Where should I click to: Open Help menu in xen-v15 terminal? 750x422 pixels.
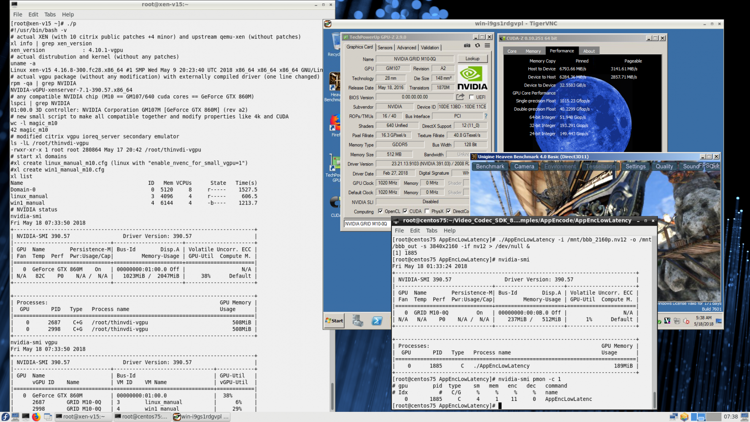(x=68, y=14)
